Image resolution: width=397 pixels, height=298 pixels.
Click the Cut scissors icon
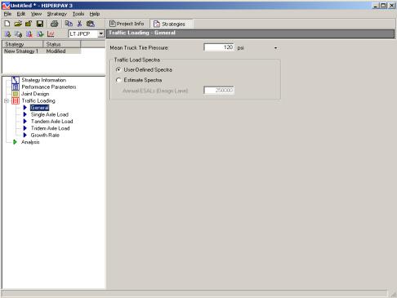80,24
